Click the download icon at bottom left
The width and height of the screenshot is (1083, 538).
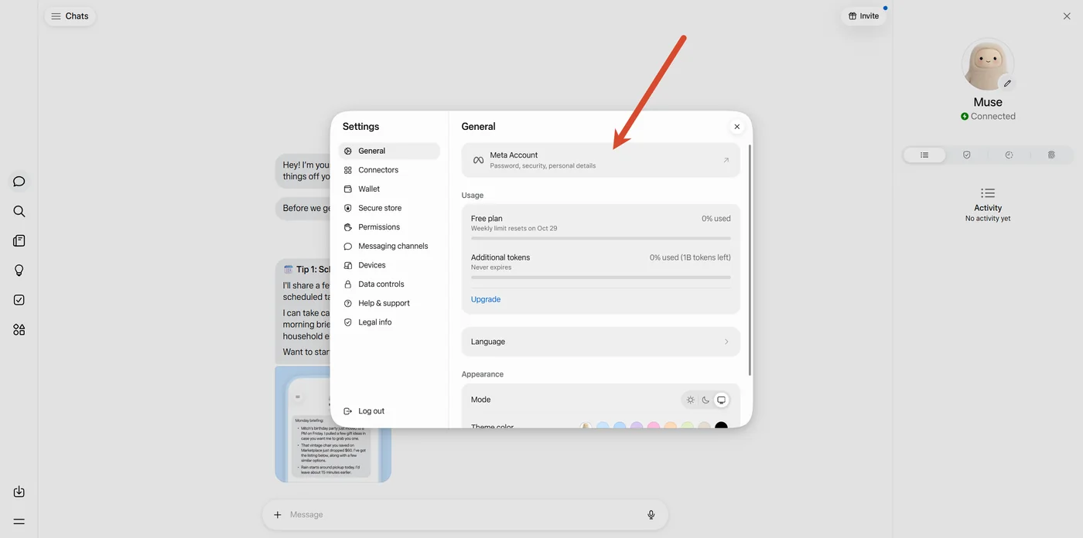(x=19, y=492)
